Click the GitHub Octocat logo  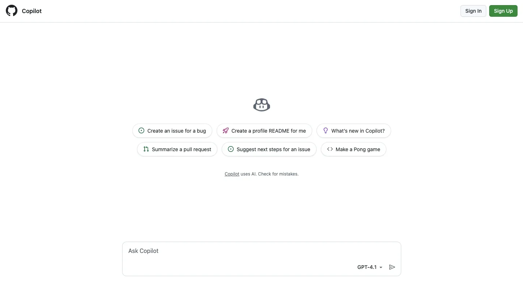[12, 11]
